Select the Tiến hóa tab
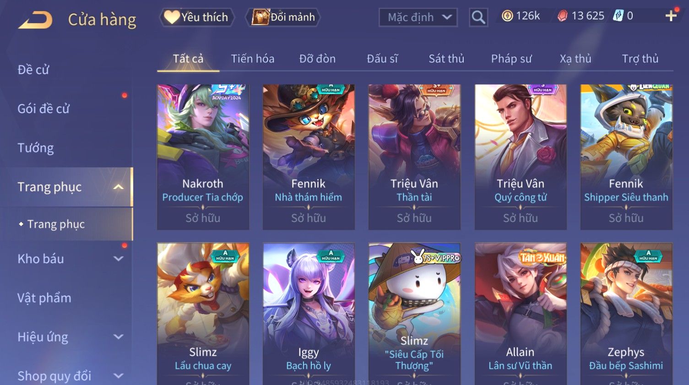 253,59
